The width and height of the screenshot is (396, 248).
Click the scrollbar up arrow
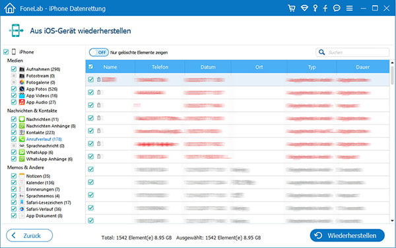click(x=392, y=63)
